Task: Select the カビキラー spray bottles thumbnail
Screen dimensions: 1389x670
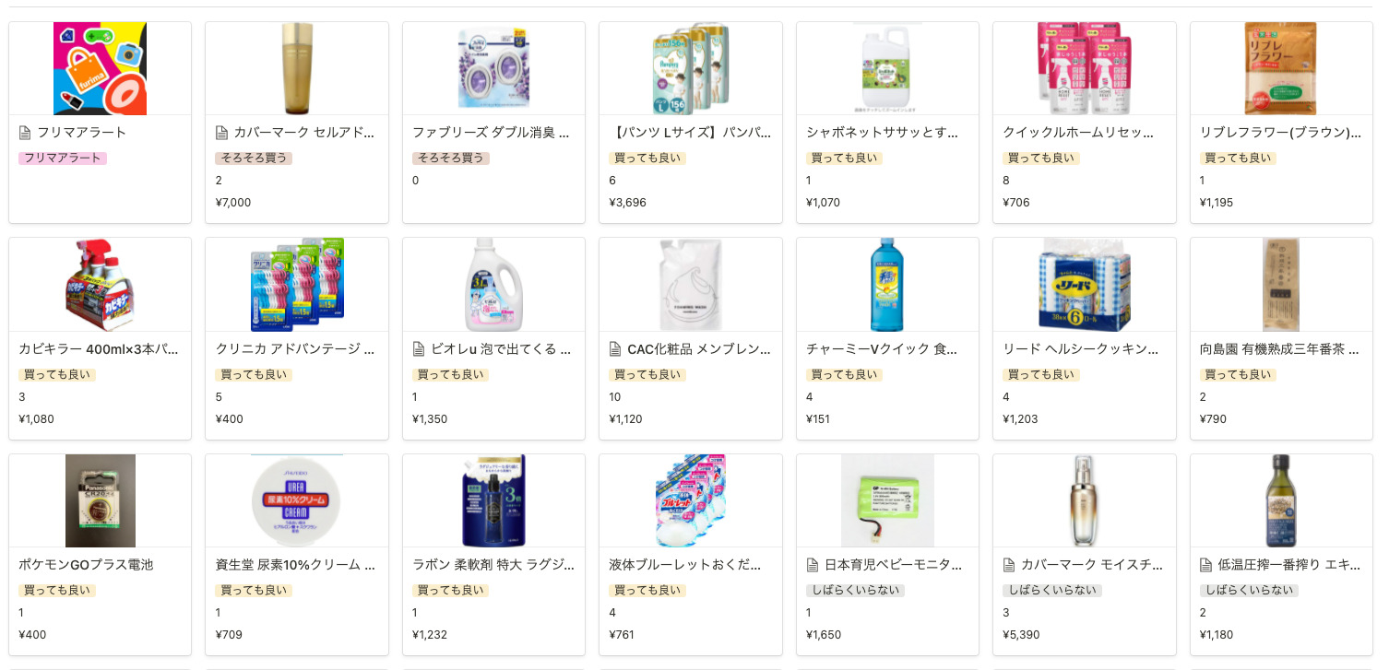Action: [100, 285]
